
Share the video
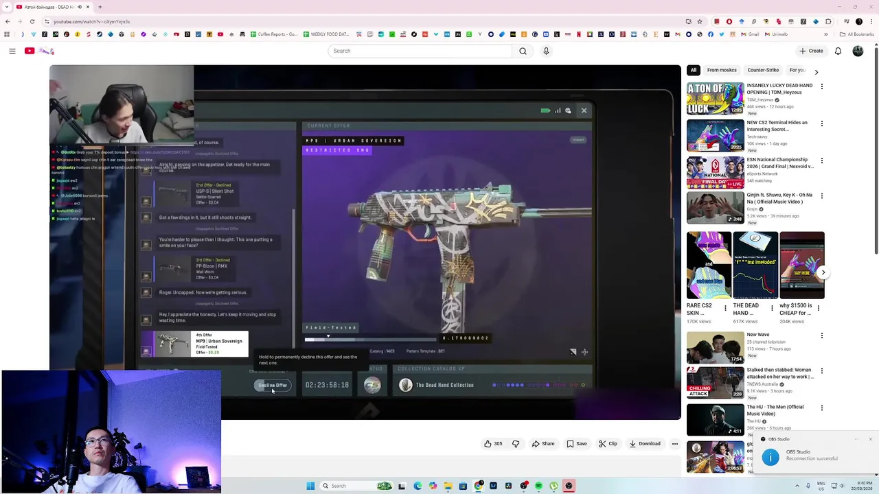[x=543, y=444]
